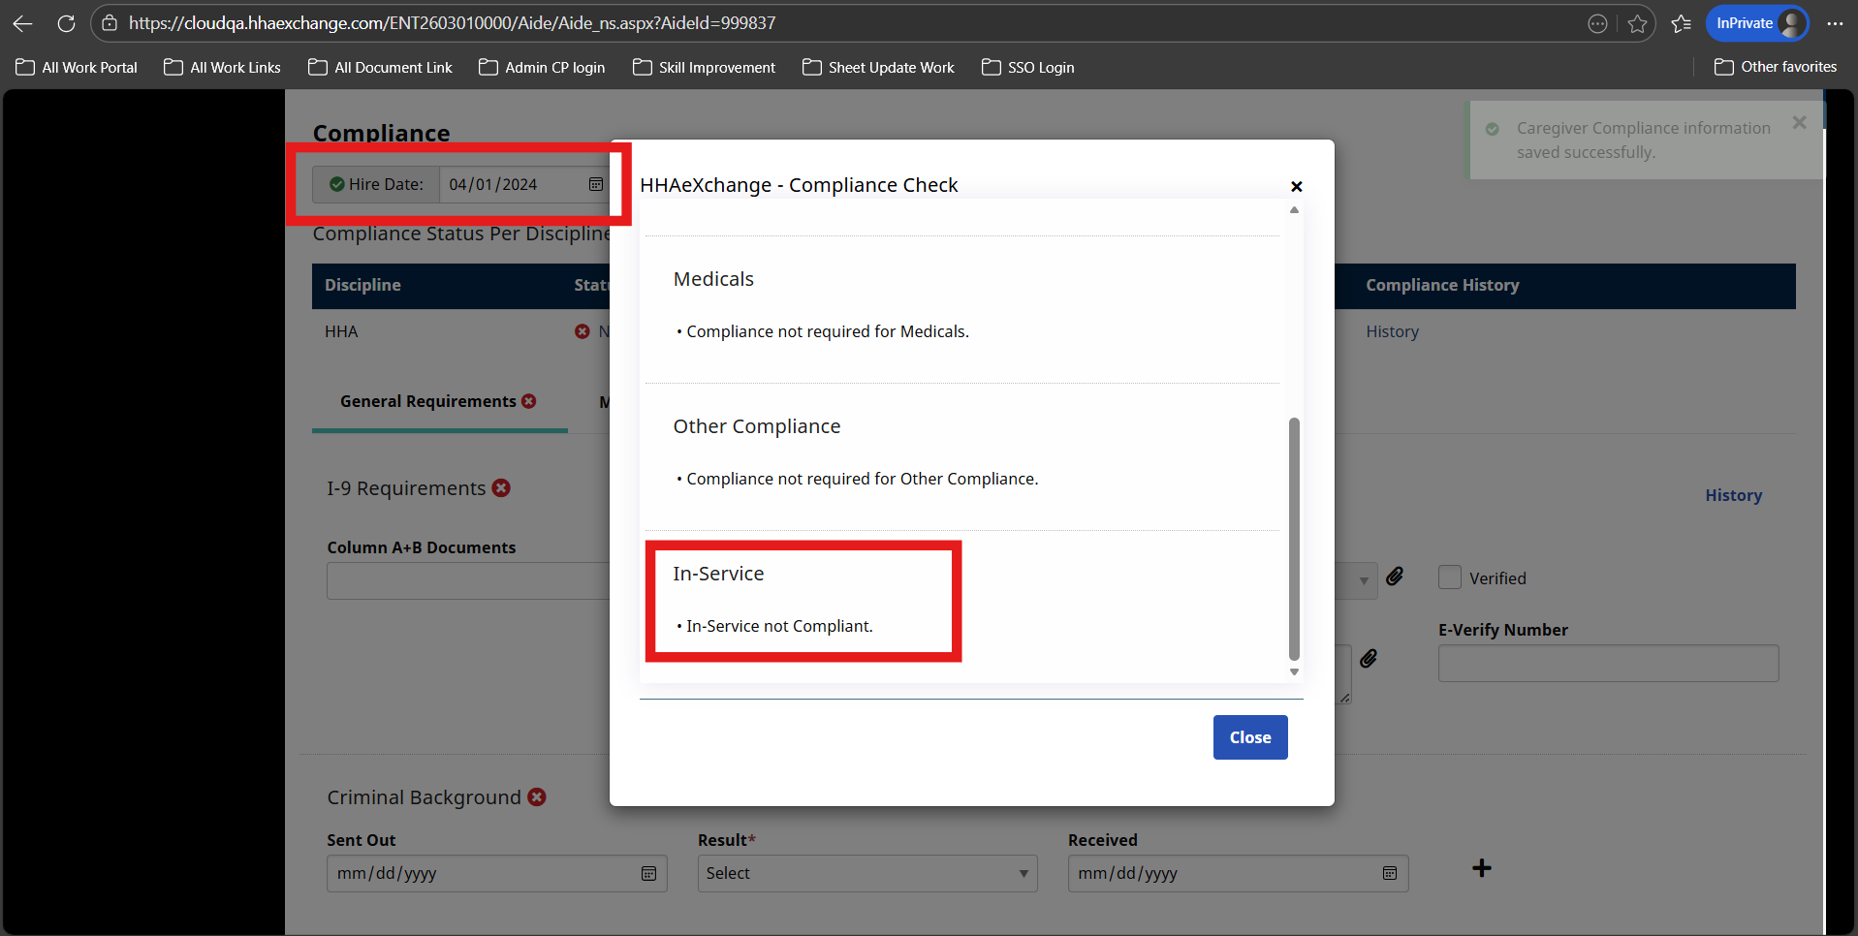Click the lower paperclip attachment icon
This screenshot has width=1858, height=936.
click(x=1369, y=659)
